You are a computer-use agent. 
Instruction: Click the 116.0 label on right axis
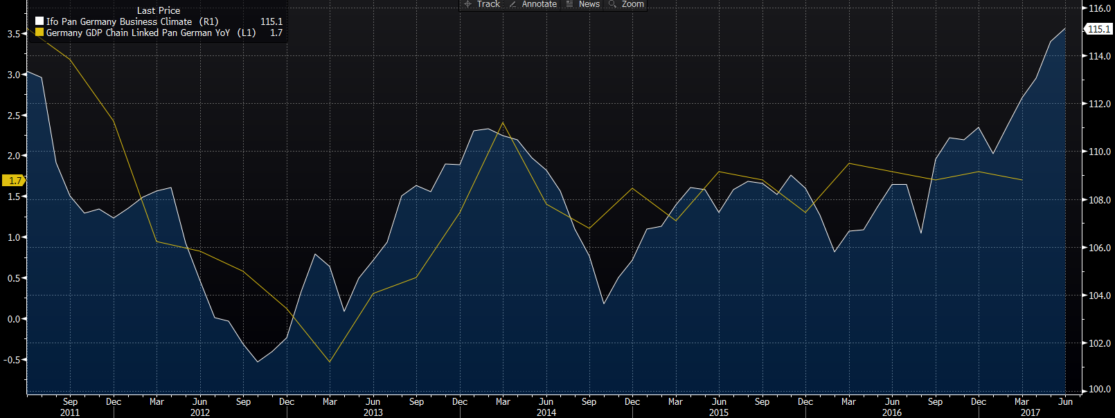click(1100, 8)
